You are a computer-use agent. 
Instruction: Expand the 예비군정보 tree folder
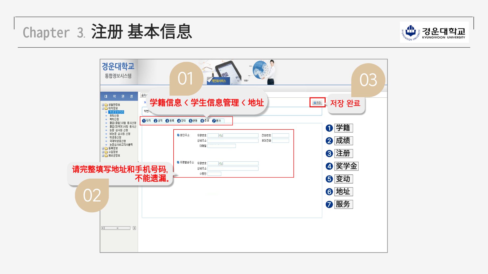103,156
